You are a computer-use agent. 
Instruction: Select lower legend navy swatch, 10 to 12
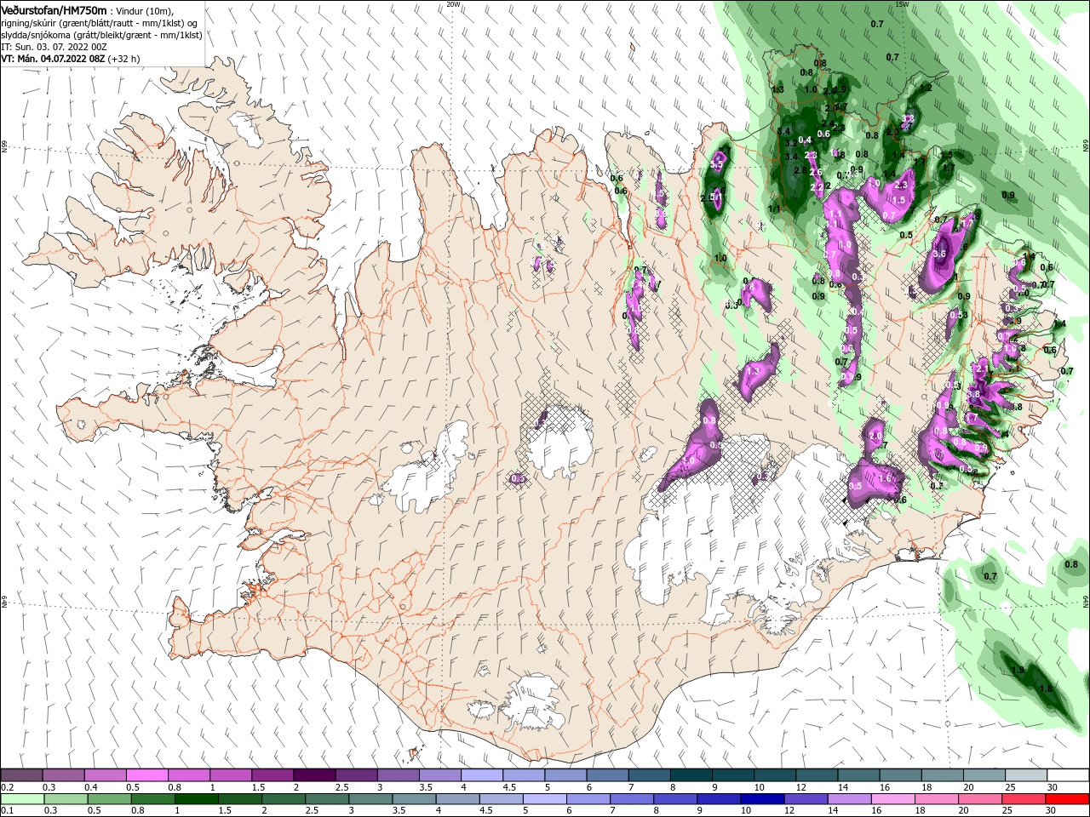tap(761, 799)
